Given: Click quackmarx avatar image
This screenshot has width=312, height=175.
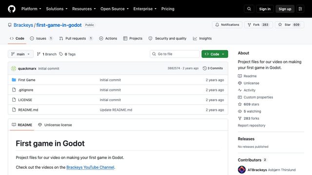Looking at the screenshot, I should 14,69.
